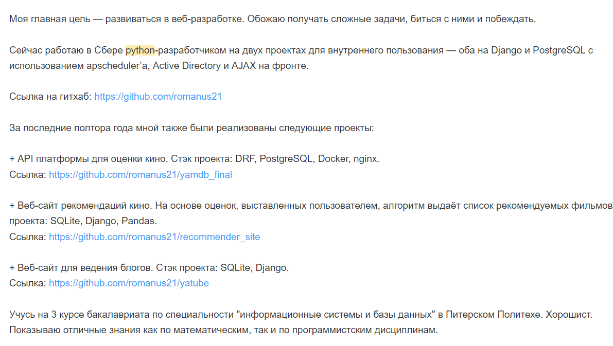
Task: Open the yamdb_final repository link
Action: tap(140, 175)
